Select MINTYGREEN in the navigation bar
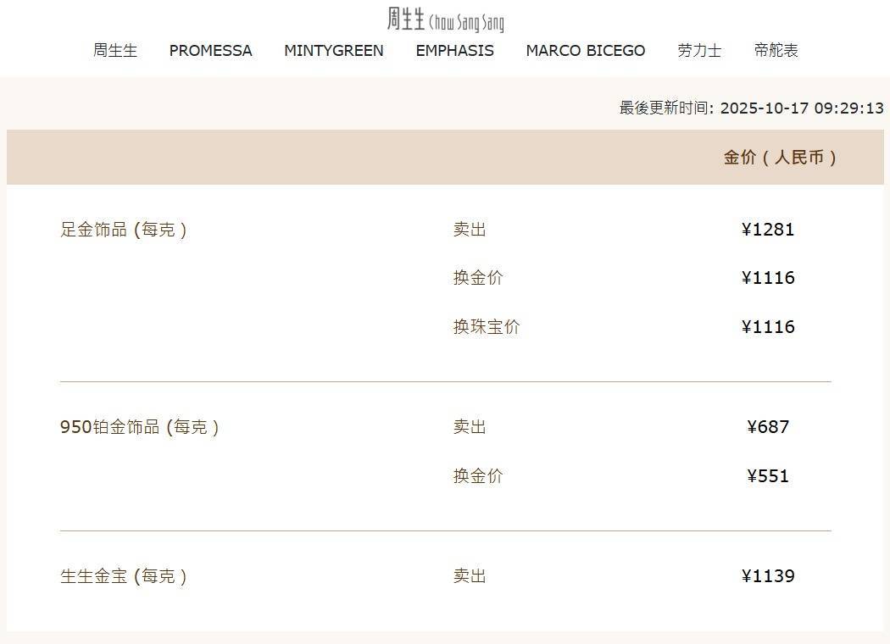The height and width of the screenshot is (644, 890). pyautogui.click(x=333, y=50)
